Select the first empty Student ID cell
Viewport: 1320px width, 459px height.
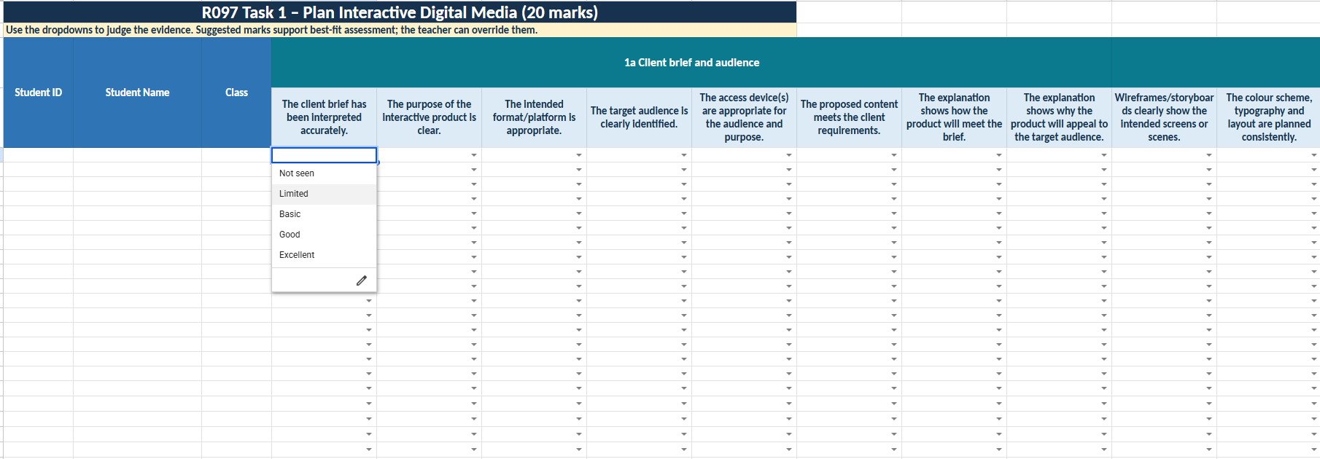(x=39, y=155)
